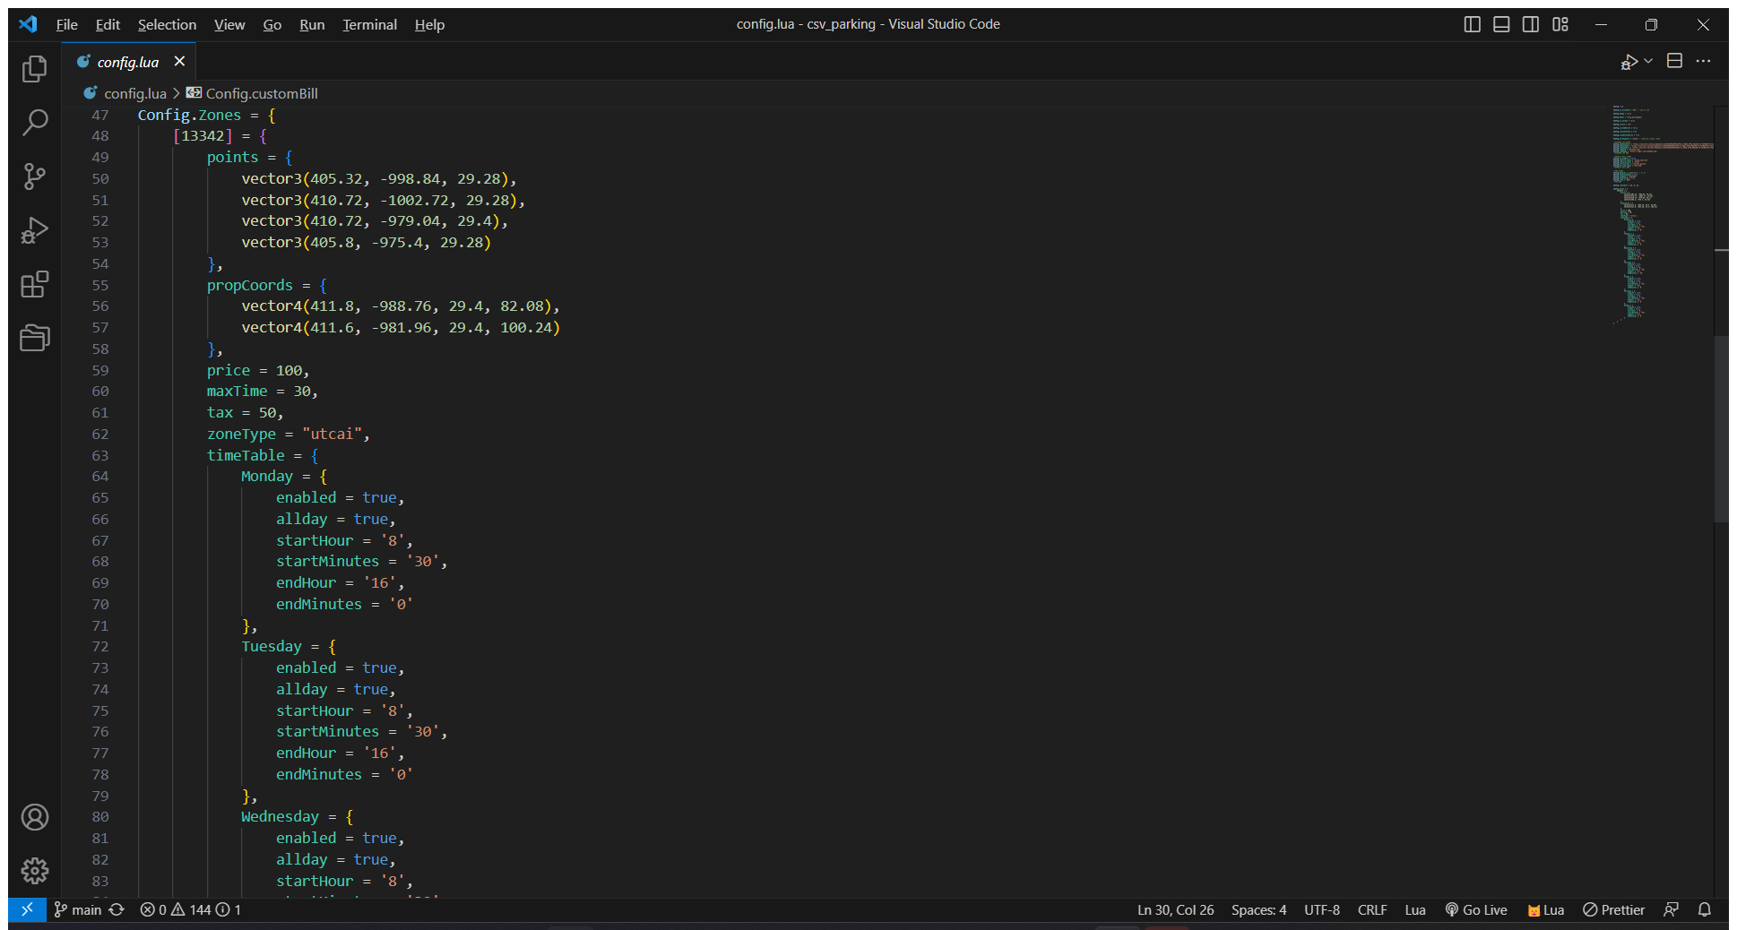
Task: Toggle the primary side bar layout button
Action: tap(1472, 24)
